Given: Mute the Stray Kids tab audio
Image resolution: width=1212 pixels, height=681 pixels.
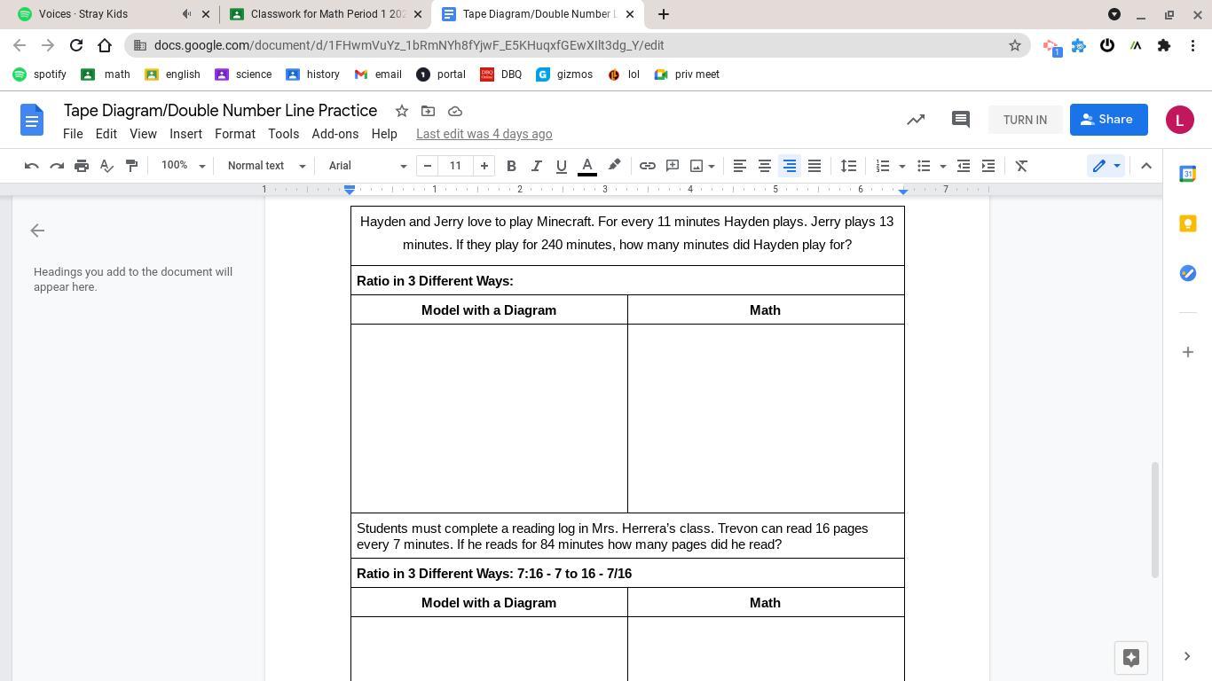Looking at the screenshot, I should point(186,14).
